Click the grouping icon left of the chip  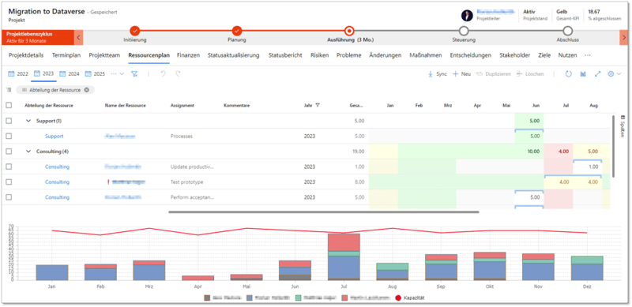point(9,90)
